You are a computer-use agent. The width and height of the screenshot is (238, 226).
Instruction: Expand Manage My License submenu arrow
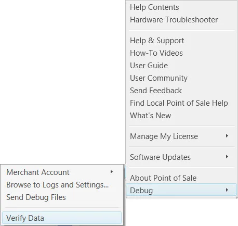(227, 136)
